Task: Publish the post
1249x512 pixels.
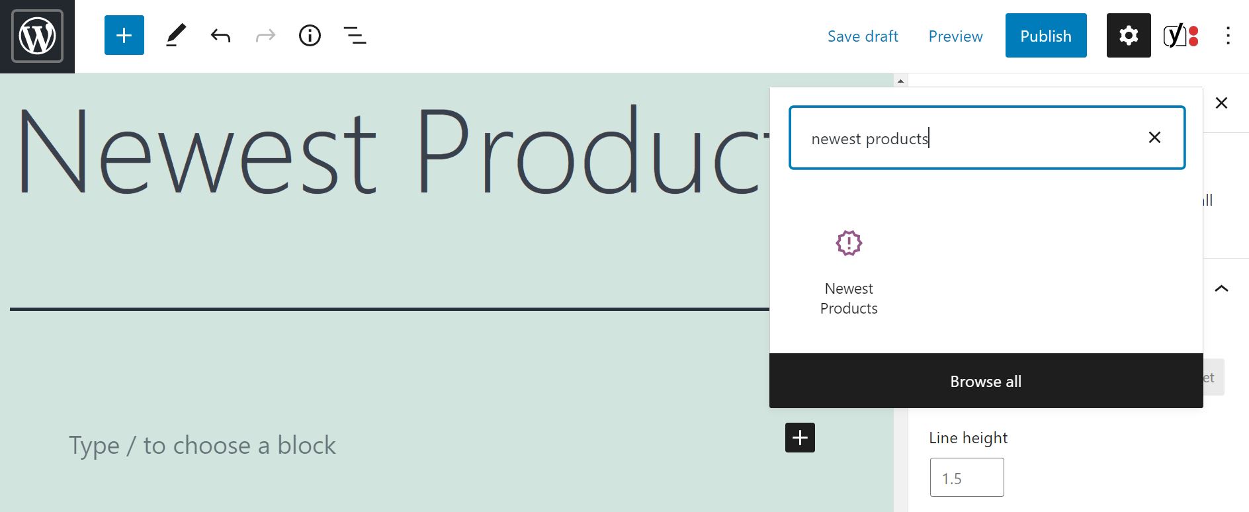Action: [x=1045, y=35]
